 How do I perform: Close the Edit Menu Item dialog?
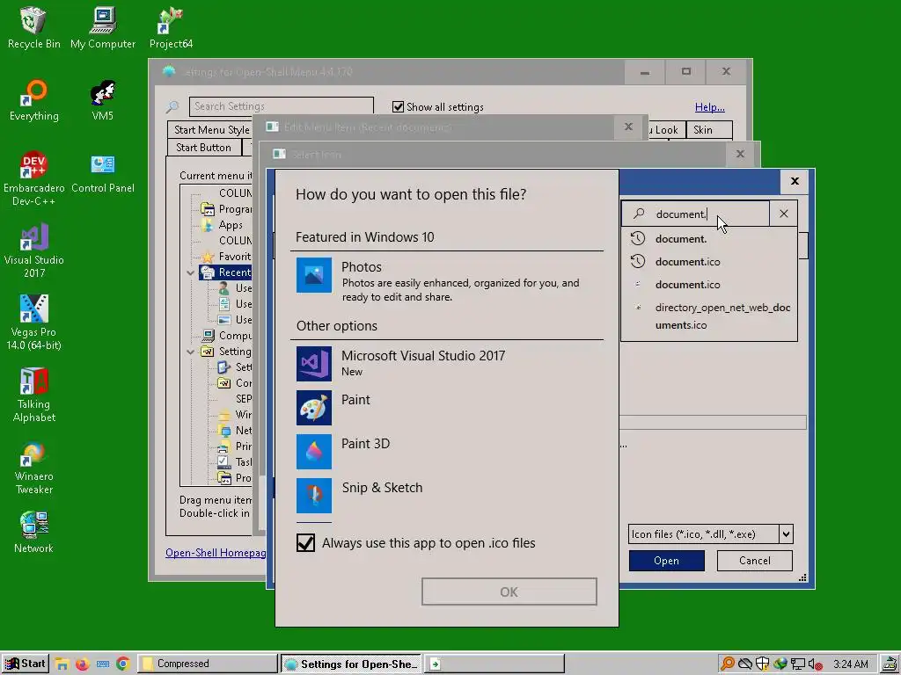pyautogui.click(x=628, y=127)
